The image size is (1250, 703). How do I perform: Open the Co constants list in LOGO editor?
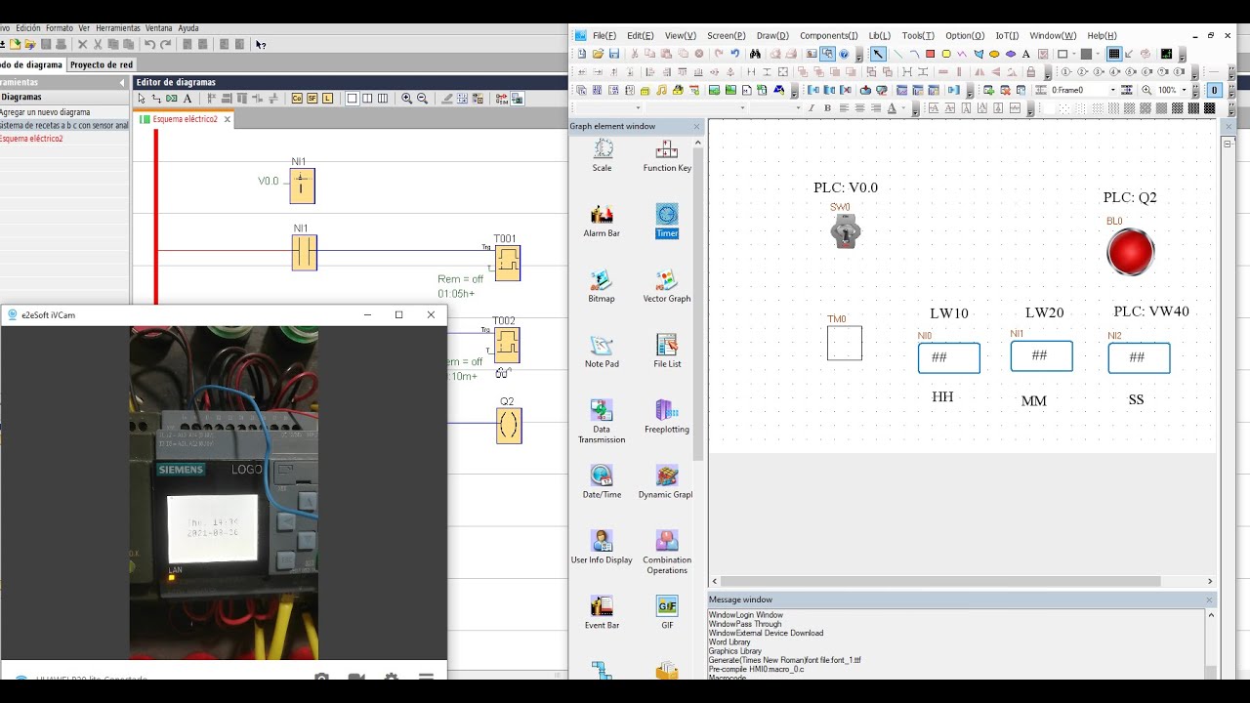(297, 99)
